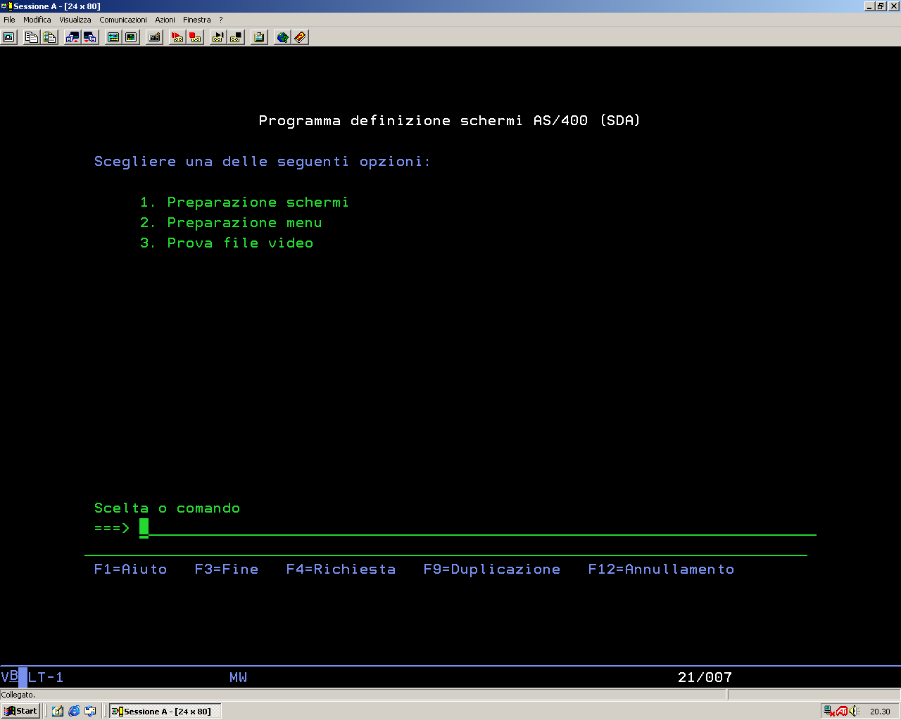The height and width of the screenshot is (720, 901).
Task: Click the taskbar clock showing 20.30
Action: (880, 712)
